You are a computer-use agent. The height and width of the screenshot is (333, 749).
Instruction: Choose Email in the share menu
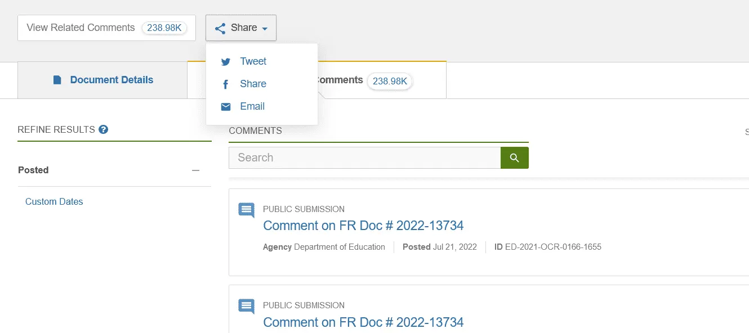click(252, 106)
